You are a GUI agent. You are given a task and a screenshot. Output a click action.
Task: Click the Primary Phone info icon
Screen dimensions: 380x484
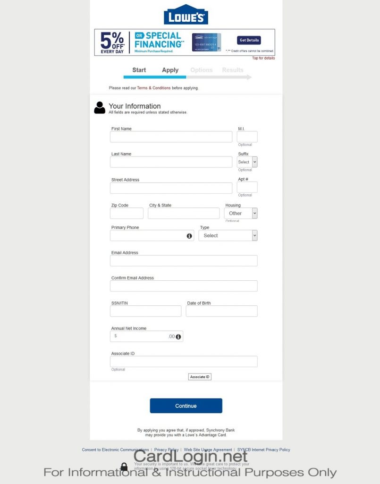click(x=189, y=236)
